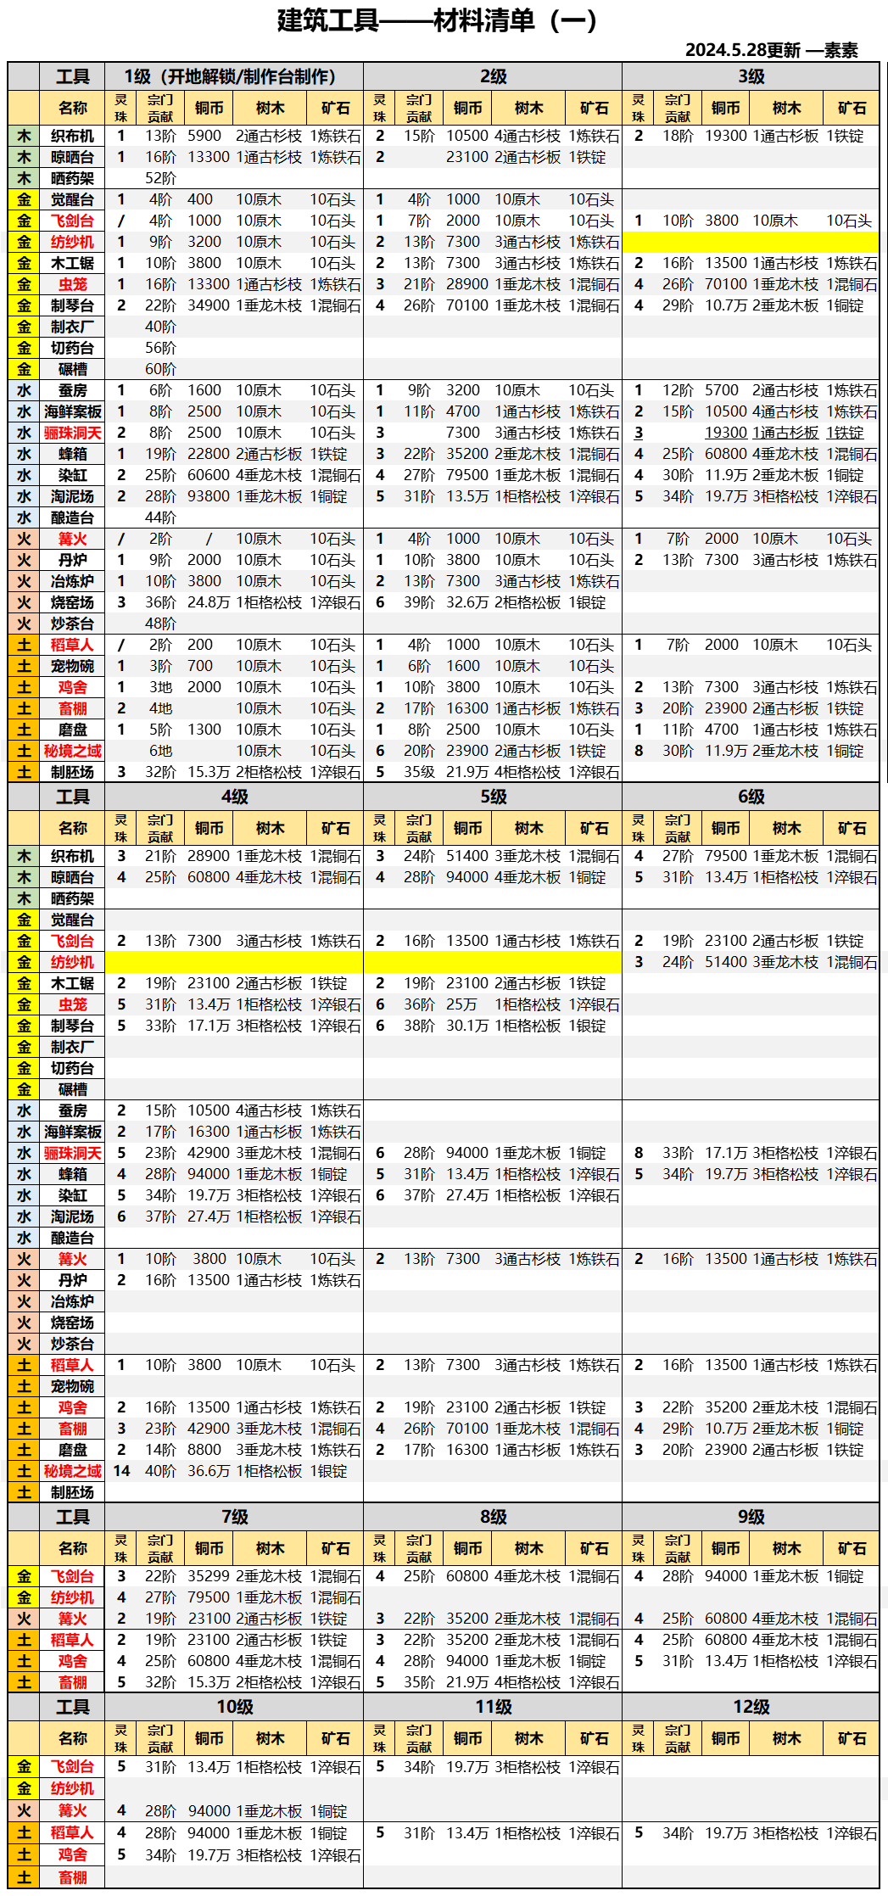Click 60阶 in the 碾槽 row
Viewport: 888px width, 1896px height.
(160, 369)
